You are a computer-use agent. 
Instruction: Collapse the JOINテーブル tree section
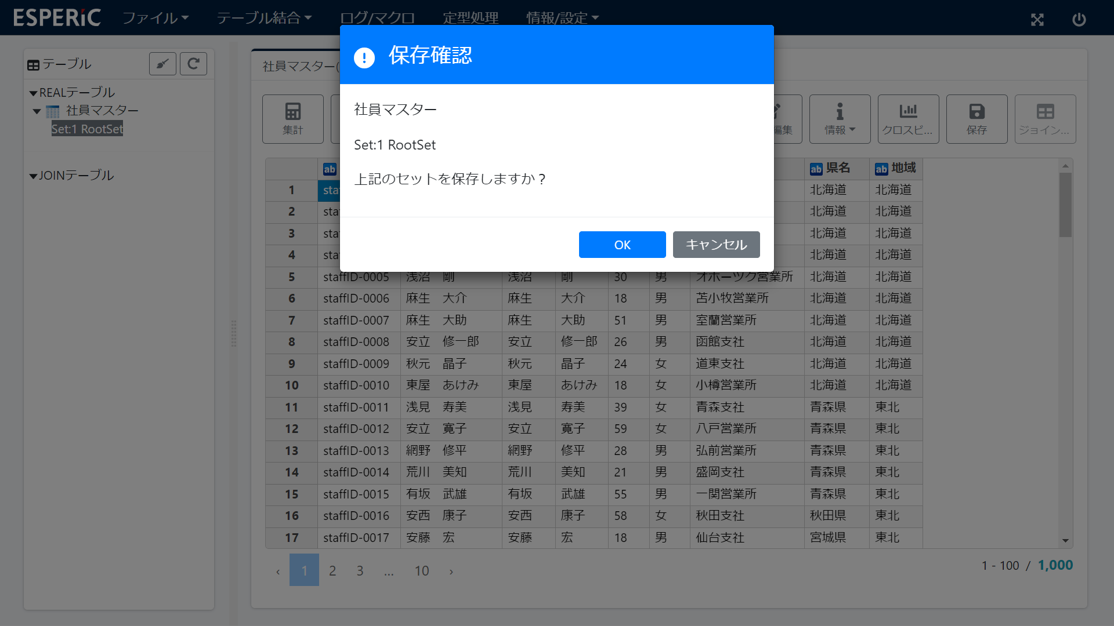34,175
